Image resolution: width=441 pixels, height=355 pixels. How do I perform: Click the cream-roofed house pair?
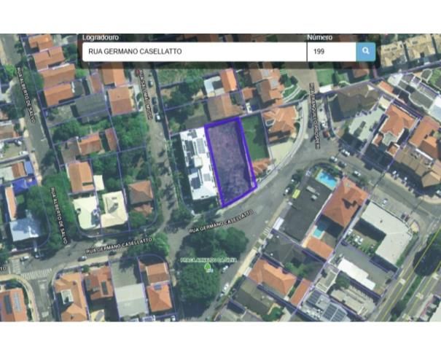coord(101,211)
